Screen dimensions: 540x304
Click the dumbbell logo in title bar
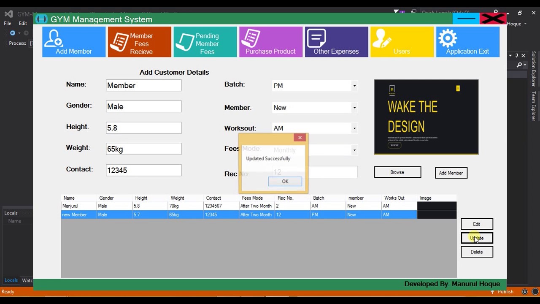point(41,19)
